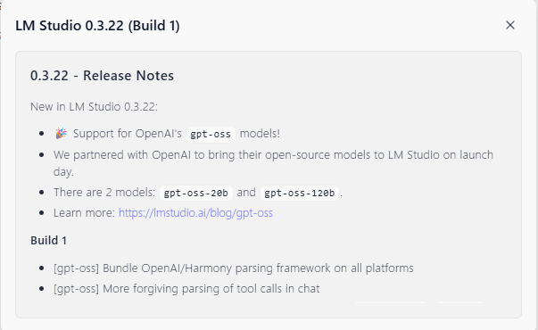
Task: Click the party popper emoji icon
Action: [61, 134]
